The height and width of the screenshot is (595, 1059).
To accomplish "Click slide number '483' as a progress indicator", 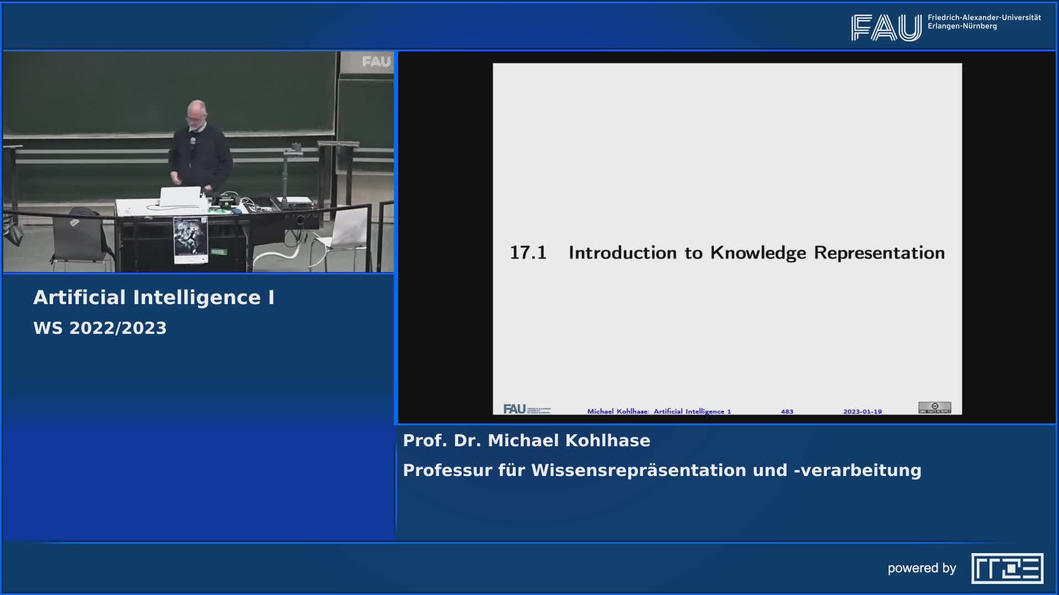I will 788,410.
